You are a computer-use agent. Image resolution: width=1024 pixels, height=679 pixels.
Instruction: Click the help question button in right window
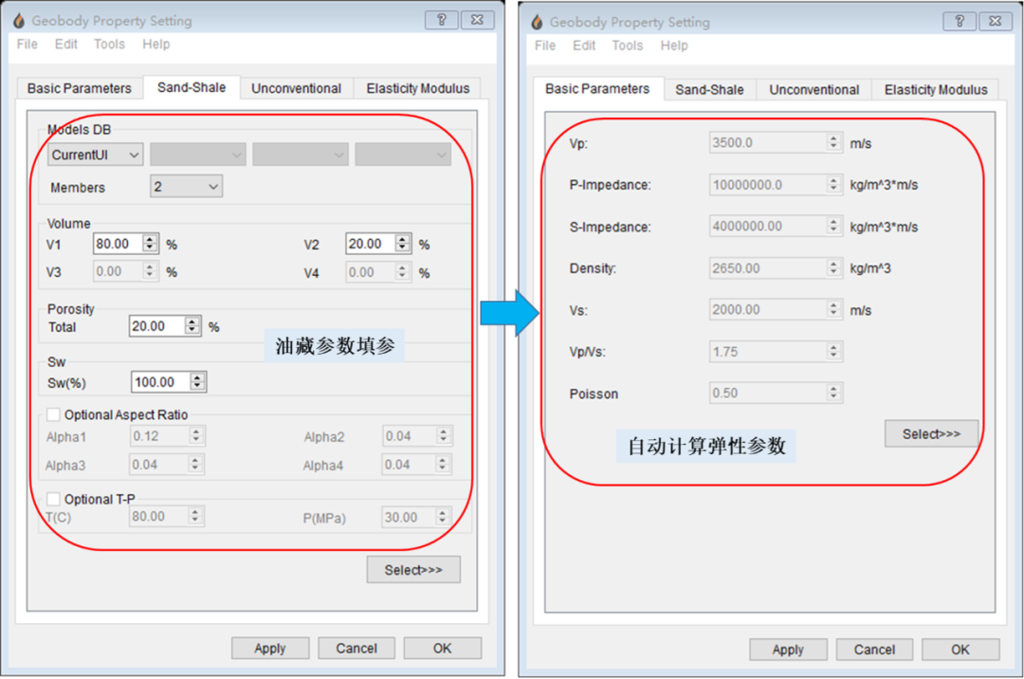pyautogui.click(x=960, y=21)
